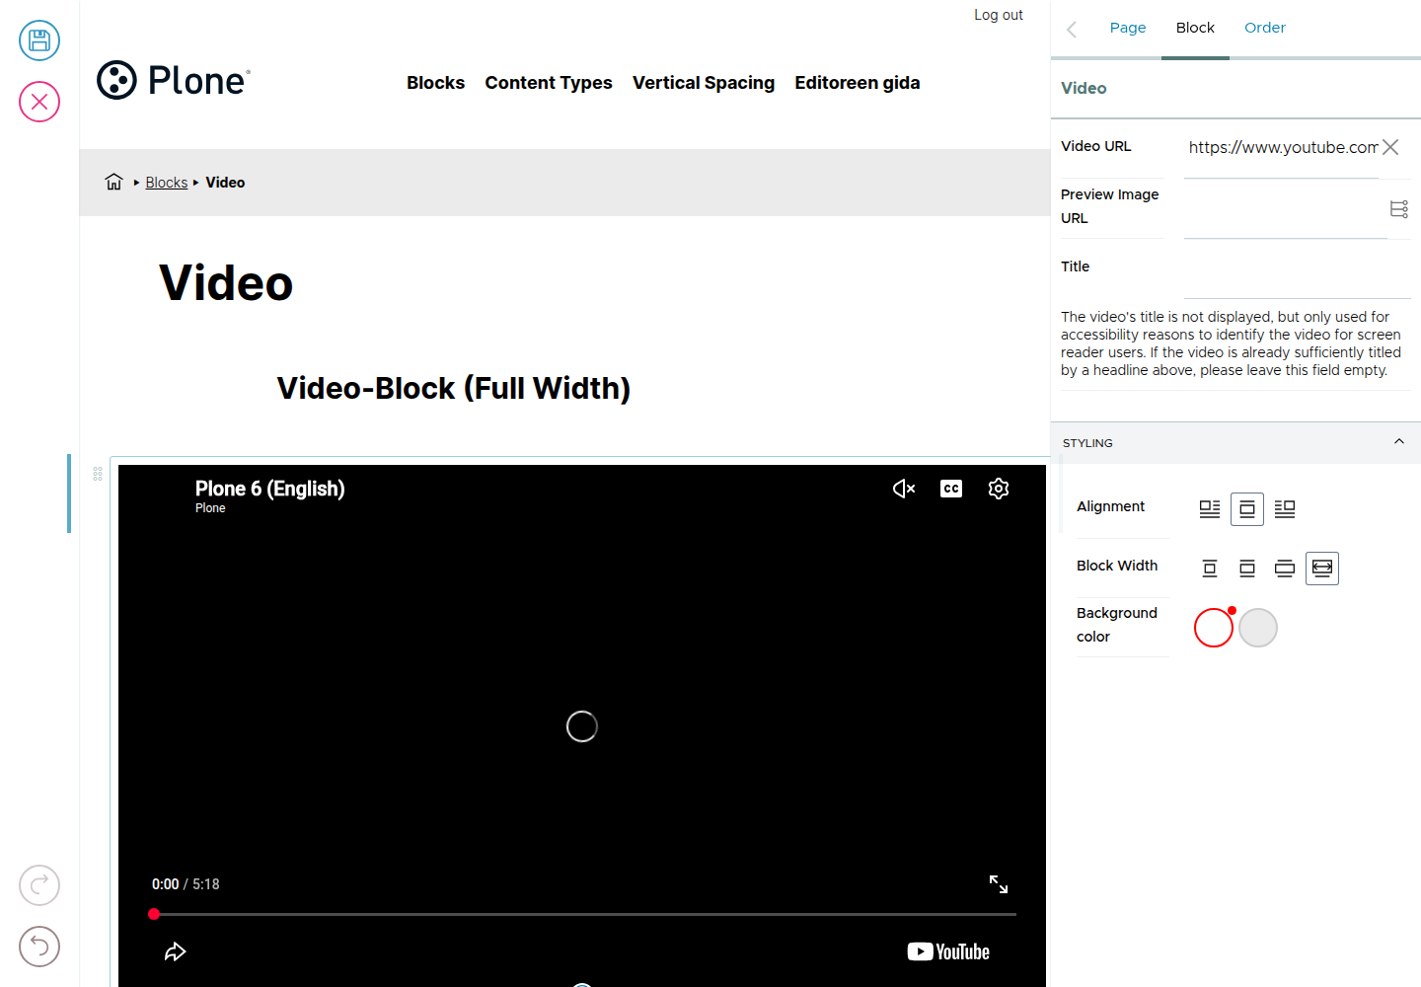Open the home breadcrumb icon

[x=114, y=182]
